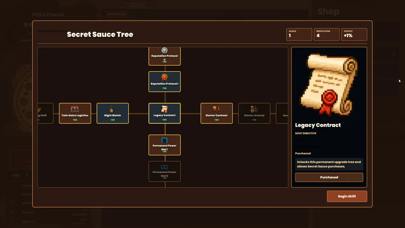Start the game with Begin Shift

coord(347,197)
